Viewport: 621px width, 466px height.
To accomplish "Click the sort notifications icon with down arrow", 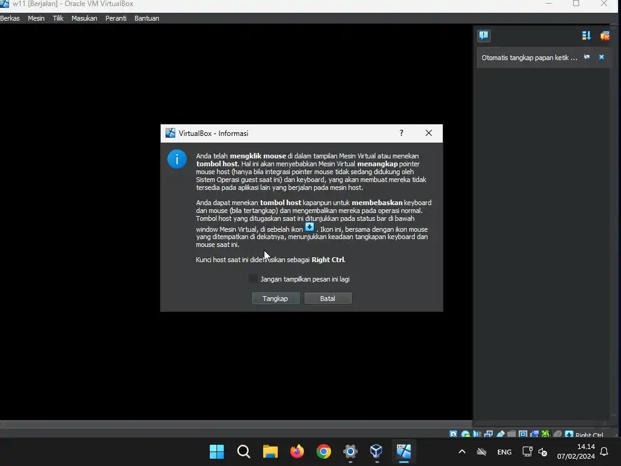I will (x=586, y=36).
